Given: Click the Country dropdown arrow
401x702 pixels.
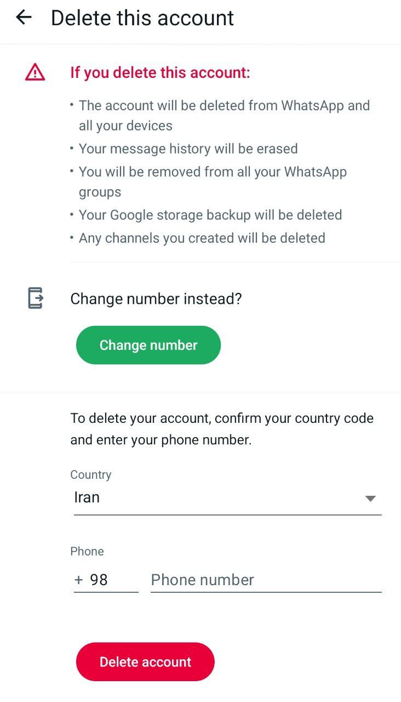Looking at the screenshot, I should pyautogui.click(x=370, y=499).
